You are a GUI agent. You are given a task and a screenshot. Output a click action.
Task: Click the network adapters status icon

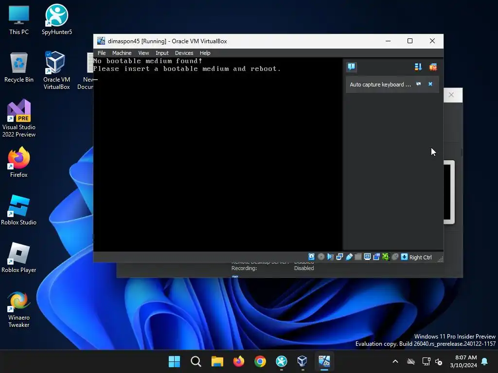(339, 256)
